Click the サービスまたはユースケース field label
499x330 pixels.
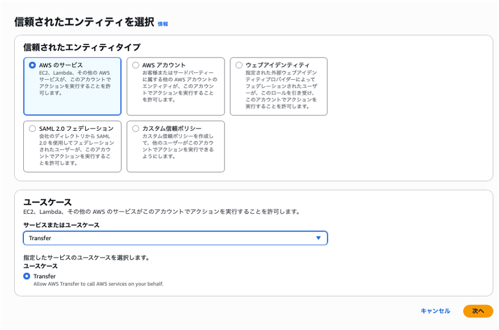(x=61, y=225)
